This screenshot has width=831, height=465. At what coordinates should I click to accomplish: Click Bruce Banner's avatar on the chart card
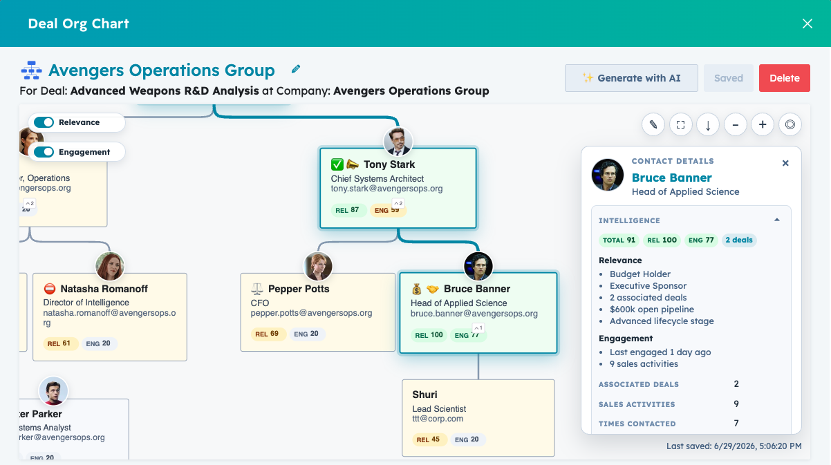(x=478, y=266)
